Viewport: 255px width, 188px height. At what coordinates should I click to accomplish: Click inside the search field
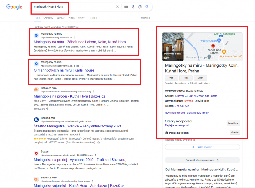pos(73,7)
